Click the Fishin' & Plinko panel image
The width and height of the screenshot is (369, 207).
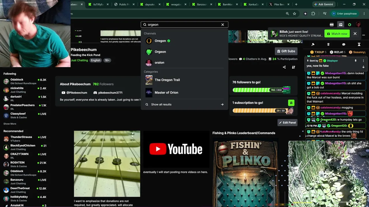(x=246, y=172)
